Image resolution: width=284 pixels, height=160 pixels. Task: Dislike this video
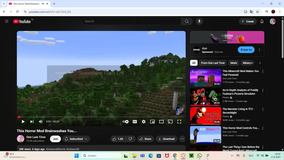pyautogui.click(x=130, y=139)
